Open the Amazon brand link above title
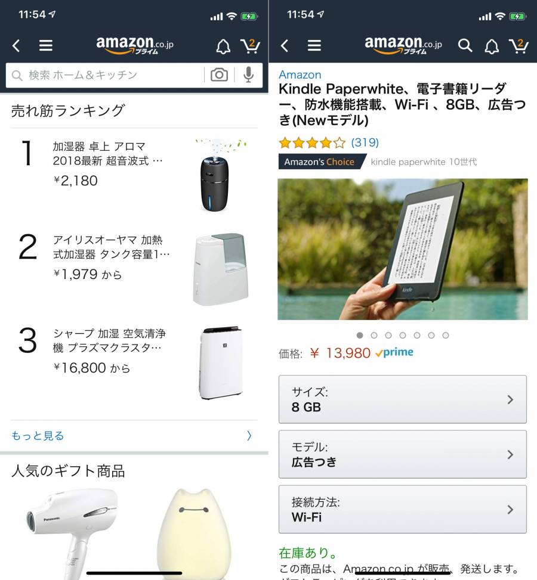 coord(300,75)
